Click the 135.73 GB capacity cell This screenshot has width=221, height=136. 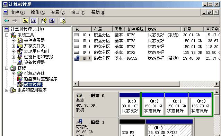tap(192, 52)
